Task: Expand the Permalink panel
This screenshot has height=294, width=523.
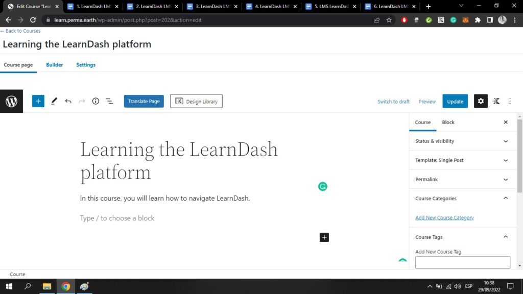Action: tap(462, 179)
